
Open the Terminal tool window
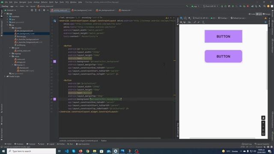(31, 144)
